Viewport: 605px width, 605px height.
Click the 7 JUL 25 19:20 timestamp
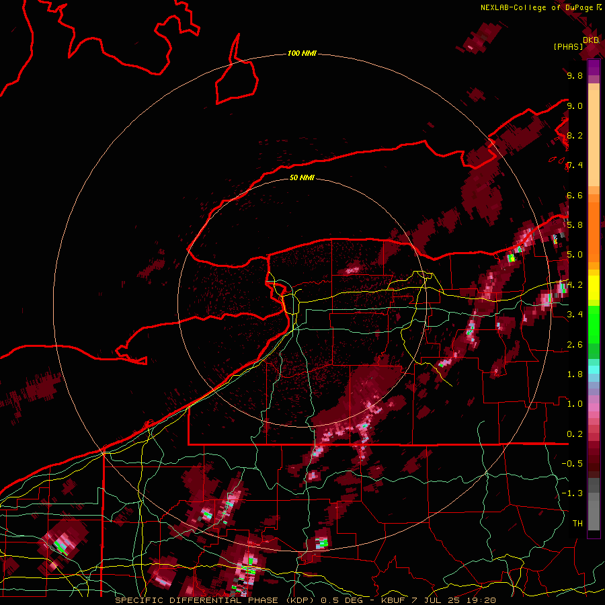[x=454, y=600]
